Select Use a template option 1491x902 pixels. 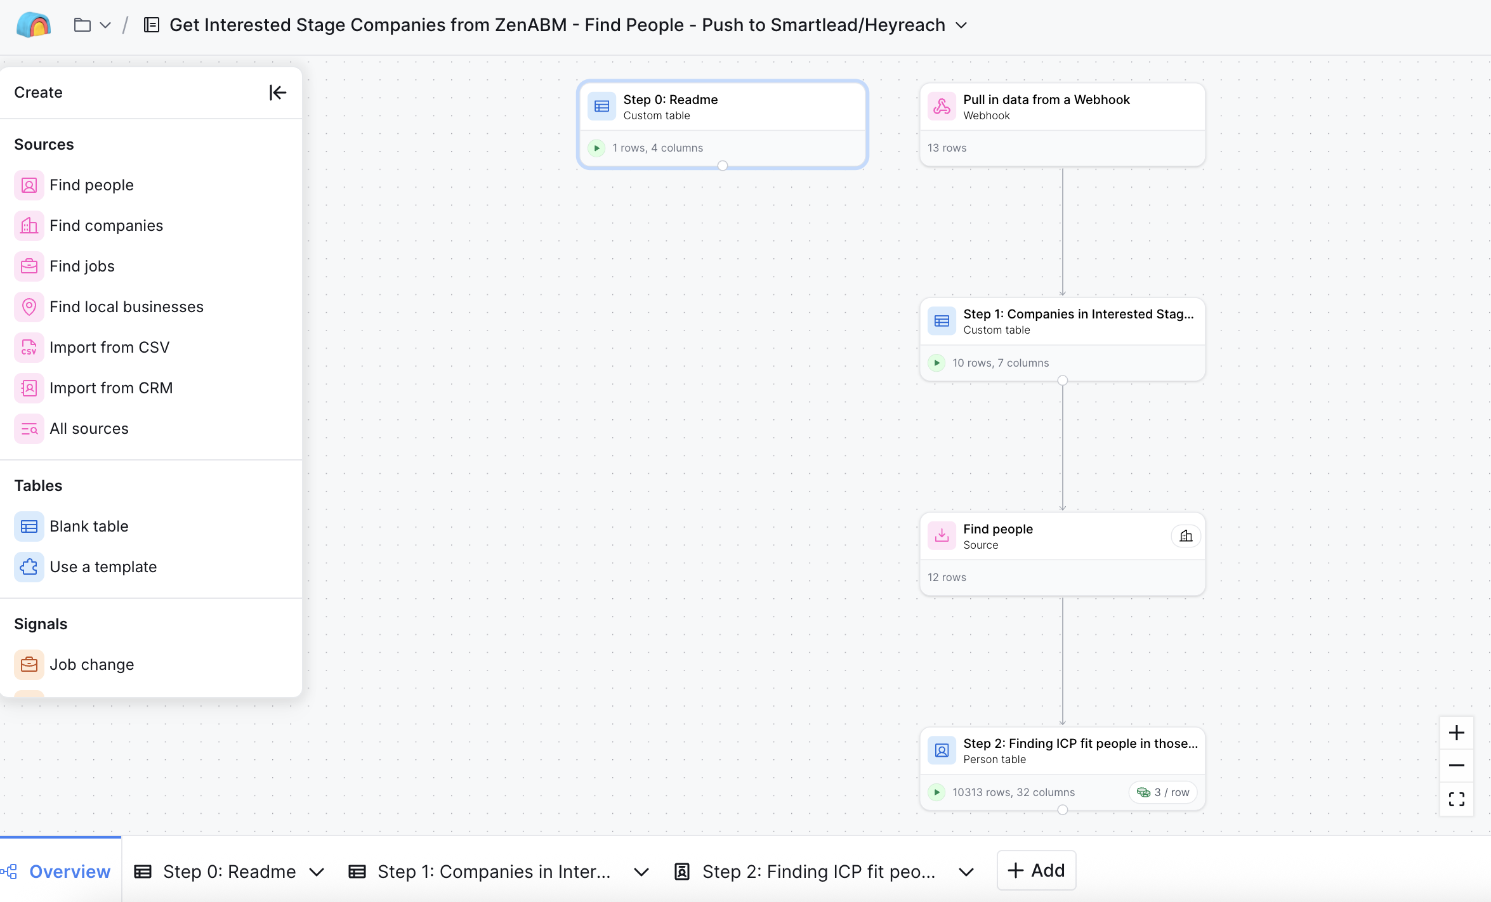tap(103, 567)
